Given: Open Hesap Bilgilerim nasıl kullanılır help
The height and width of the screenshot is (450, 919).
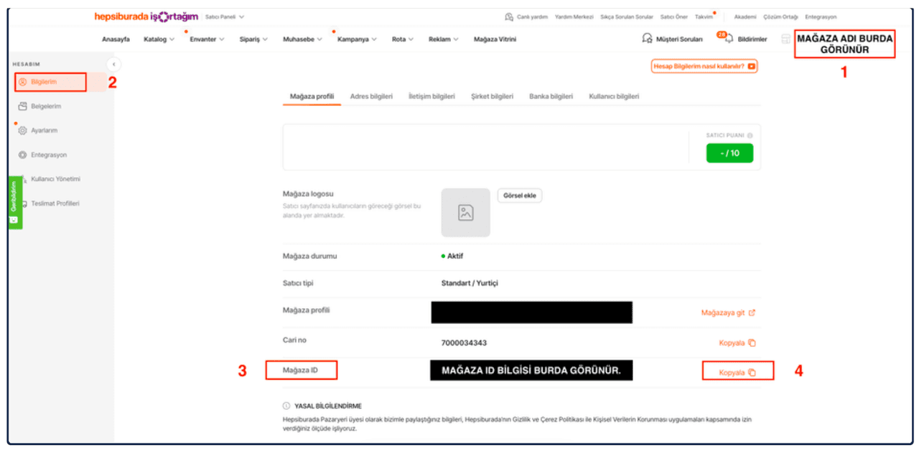Looking at the screenshot, I should coord(704,67).
